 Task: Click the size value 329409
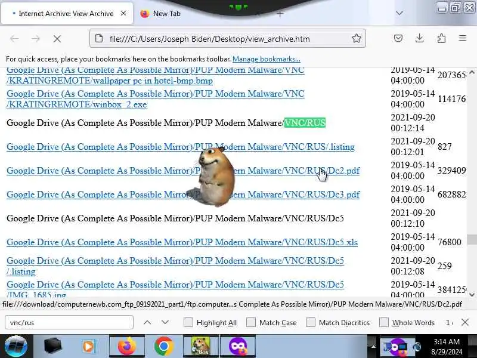coord(451,171)
